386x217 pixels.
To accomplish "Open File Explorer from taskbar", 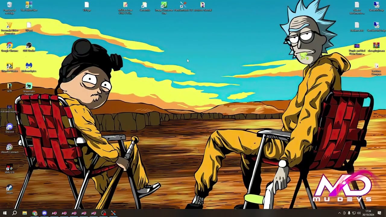I will coord(24,213).
